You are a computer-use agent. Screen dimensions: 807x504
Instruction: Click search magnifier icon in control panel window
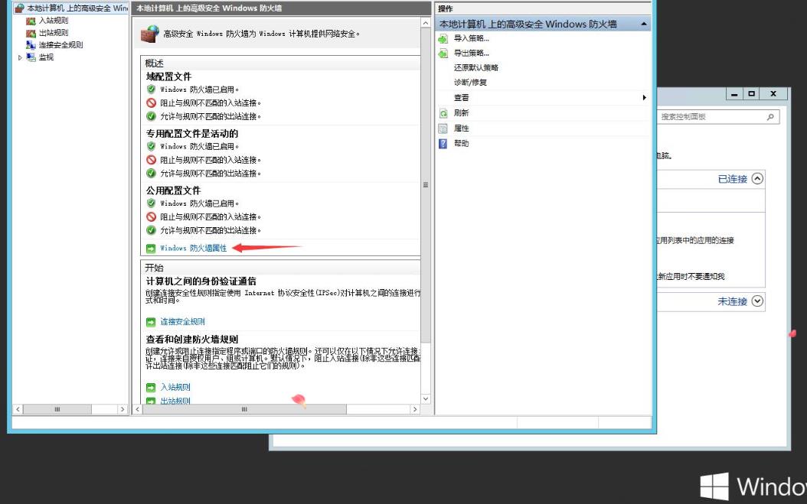[x=770, y=117]
